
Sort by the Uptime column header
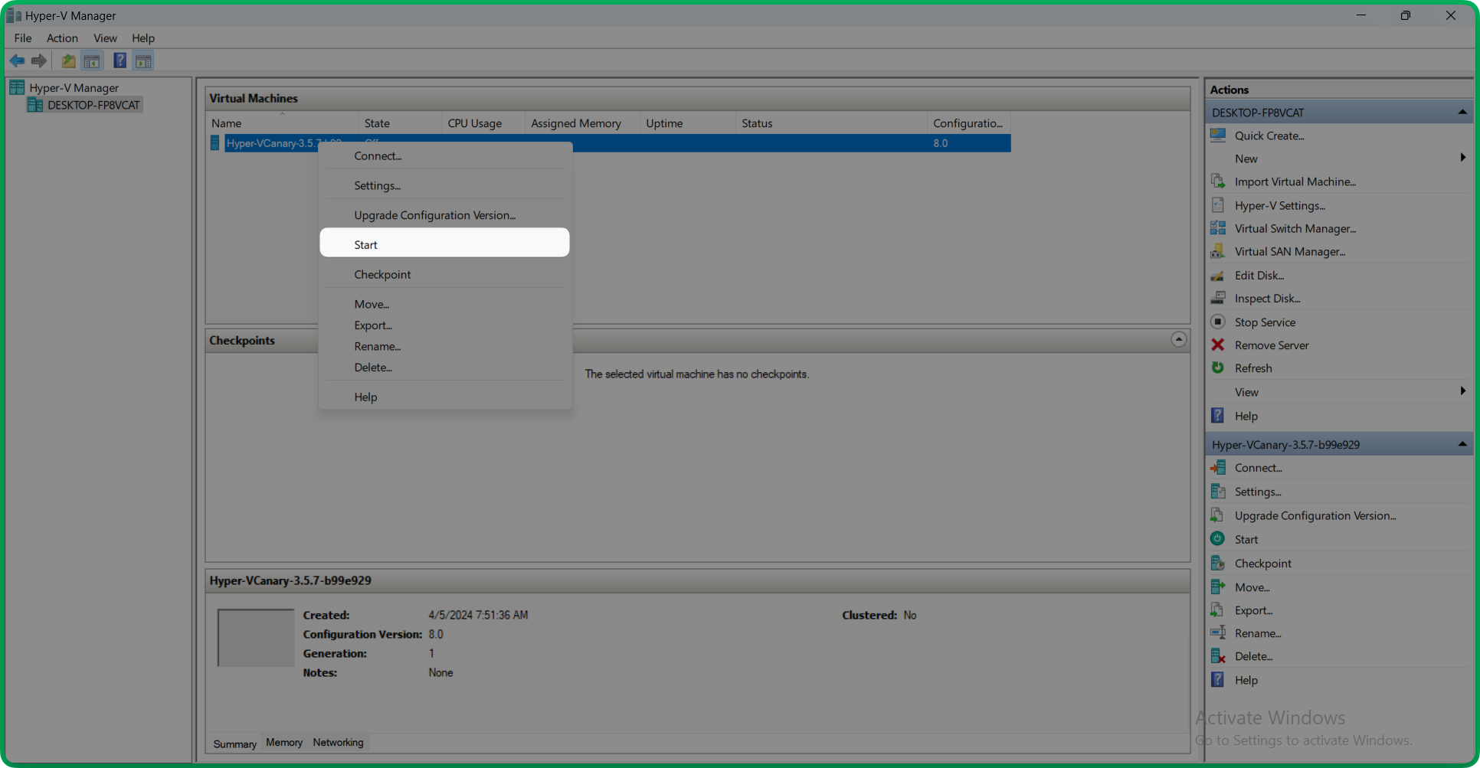click(687, 123)
